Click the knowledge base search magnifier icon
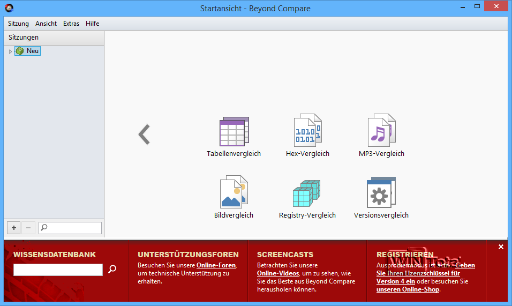 pos(112,269)
